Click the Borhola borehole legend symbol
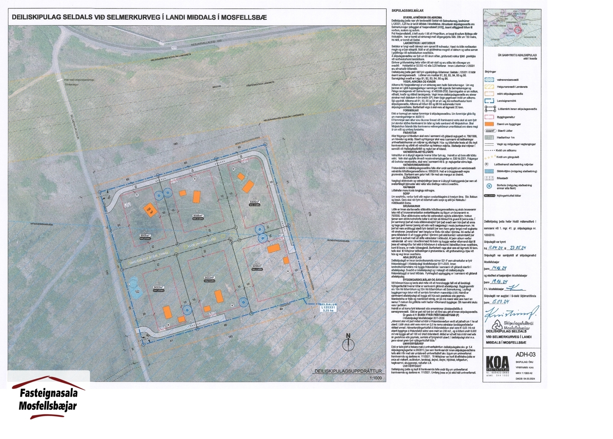613x439 pixels. pyautogui.click(x=488, y=186)
